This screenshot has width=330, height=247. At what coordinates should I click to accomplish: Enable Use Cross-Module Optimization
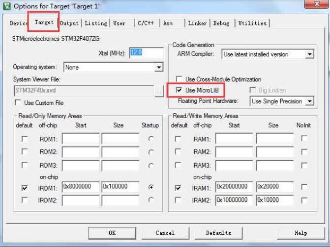click(180, 79)
